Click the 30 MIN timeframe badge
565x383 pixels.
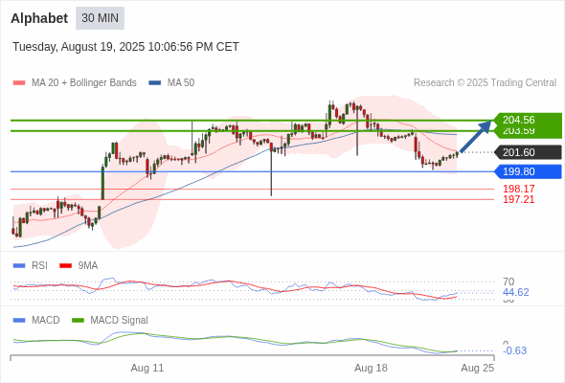100,18
